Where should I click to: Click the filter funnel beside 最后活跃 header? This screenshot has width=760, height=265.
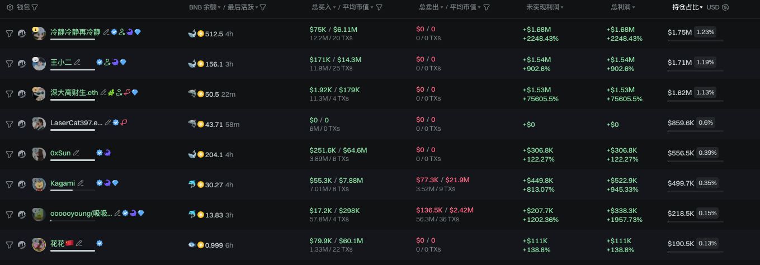point(263,7)
